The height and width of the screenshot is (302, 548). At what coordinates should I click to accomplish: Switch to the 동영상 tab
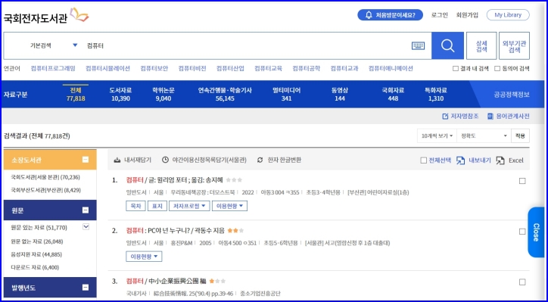click(340, 95)
